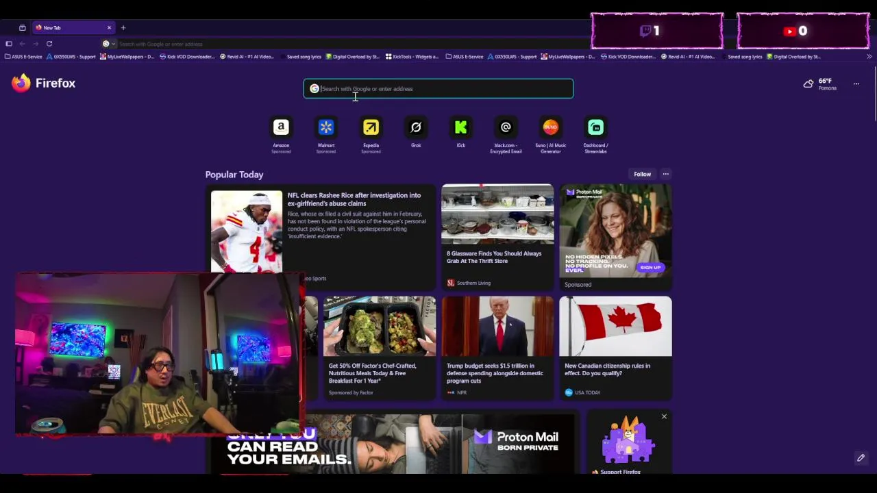
Task: Click the browser Forward arrow
Action: click(36, 44)
